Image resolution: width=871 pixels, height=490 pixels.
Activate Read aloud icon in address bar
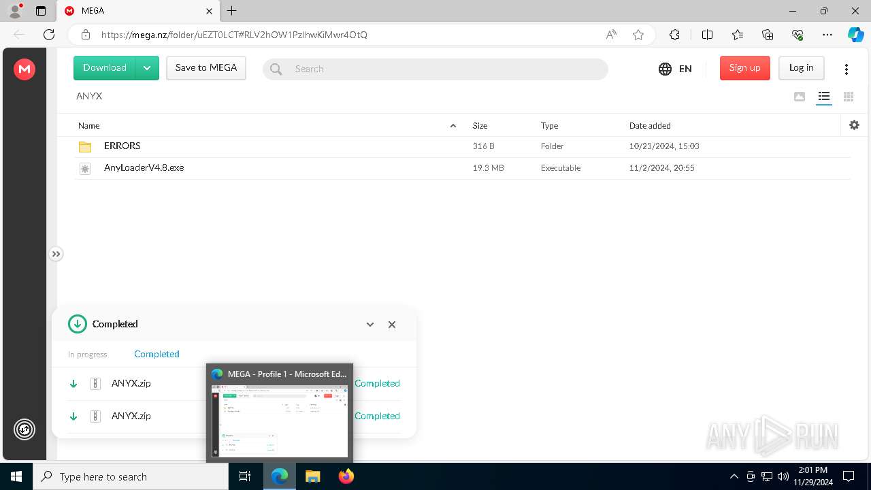(x=611, y=35)
